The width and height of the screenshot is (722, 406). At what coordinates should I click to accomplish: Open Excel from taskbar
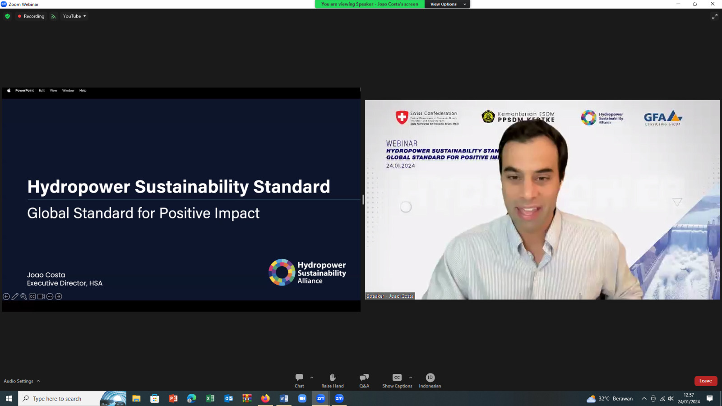click(210, 398)
